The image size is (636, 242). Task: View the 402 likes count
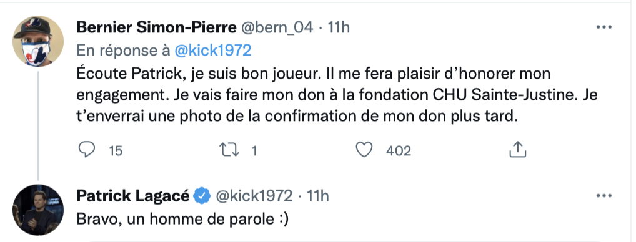point(399,151)
